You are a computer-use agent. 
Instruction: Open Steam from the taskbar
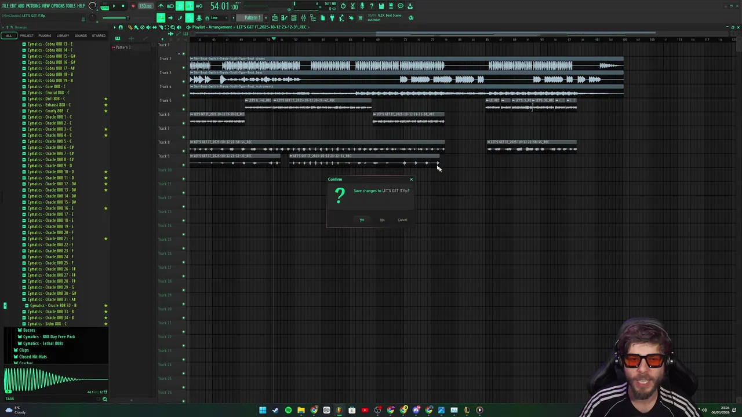(275, 410)
